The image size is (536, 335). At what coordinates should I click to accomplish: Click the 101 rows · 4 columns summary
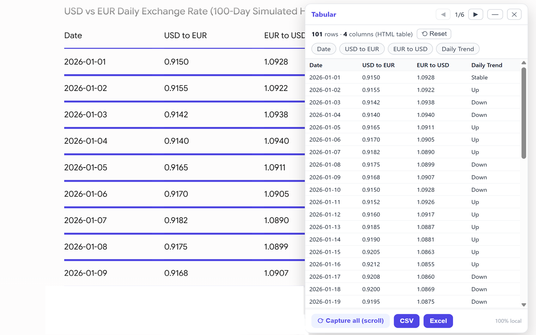pos(362,34)
